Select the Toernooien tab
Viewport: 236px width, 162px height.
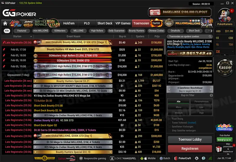point(141,23)
